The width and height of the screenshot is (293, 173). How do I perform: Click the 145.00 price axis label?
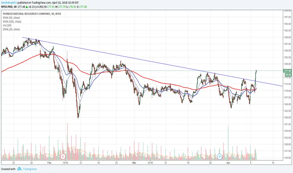(x=288, y=158)
